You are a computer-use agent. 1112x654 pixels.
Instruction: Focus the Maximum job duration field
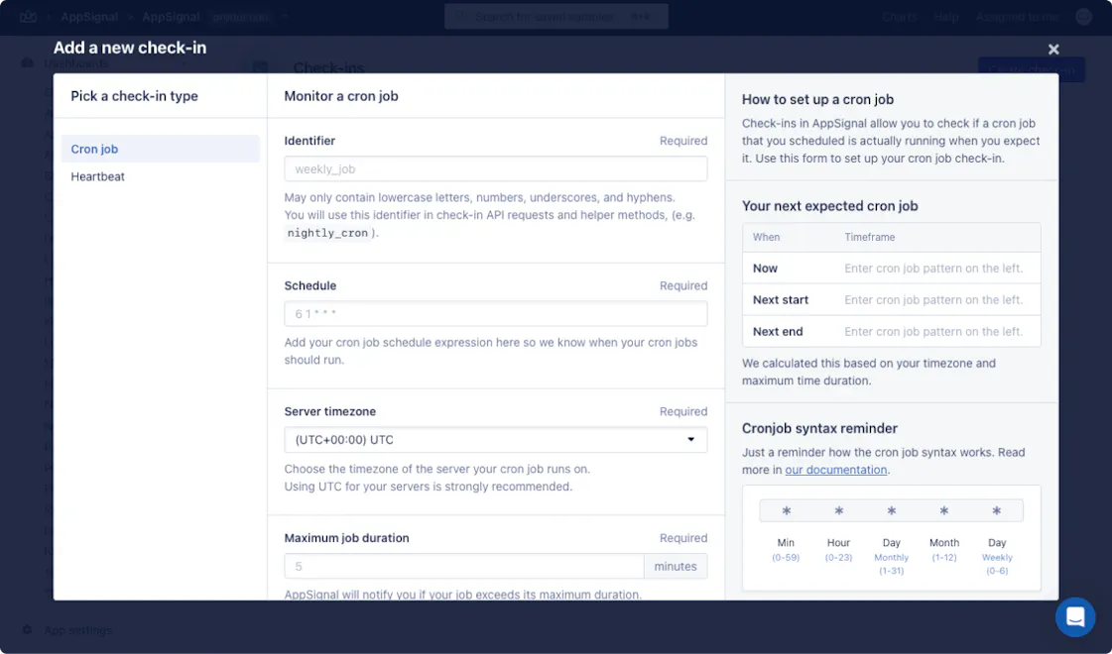[464, 566]
